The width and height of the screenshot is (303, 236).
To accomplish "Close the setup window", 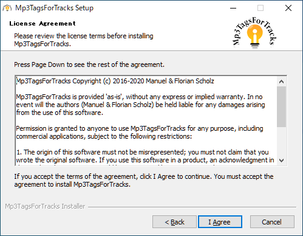I will click(288, 8).
